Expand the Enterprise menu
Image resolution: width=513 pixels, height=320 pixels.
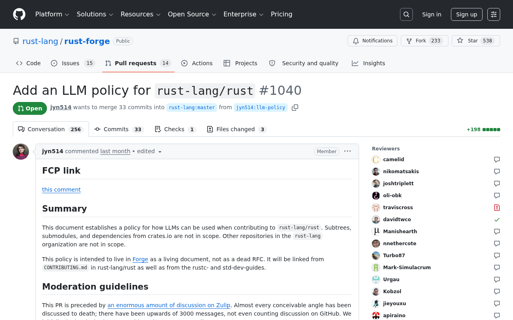pos(243,14)
